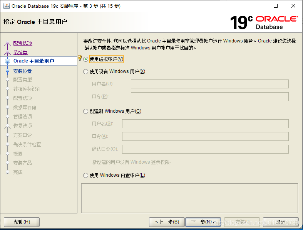Go back with 上一步(B) button

coord(167,222)
